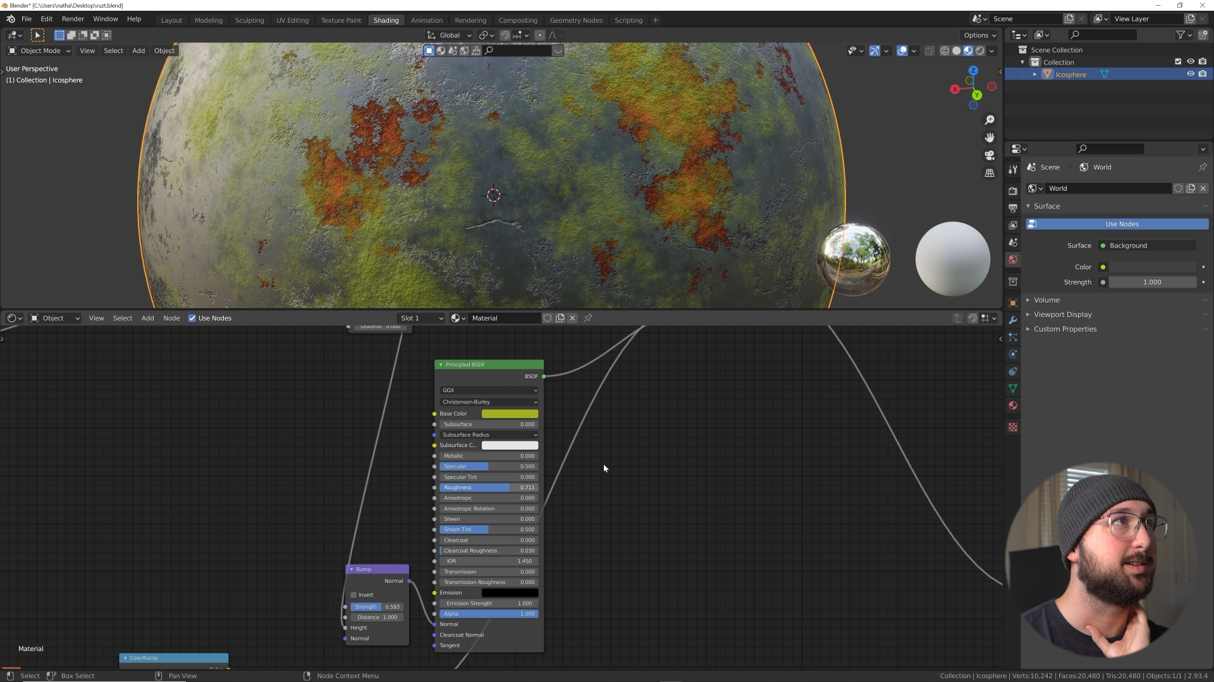Open the Material properties tab icon
Image resolution: width=1214 pixels, height=682 pixels.
[x=1013, y=405]
